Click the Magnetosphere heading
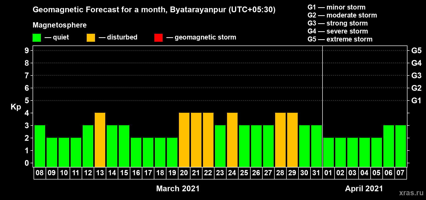Screen dimensions: 426x200 pos(60,25)
